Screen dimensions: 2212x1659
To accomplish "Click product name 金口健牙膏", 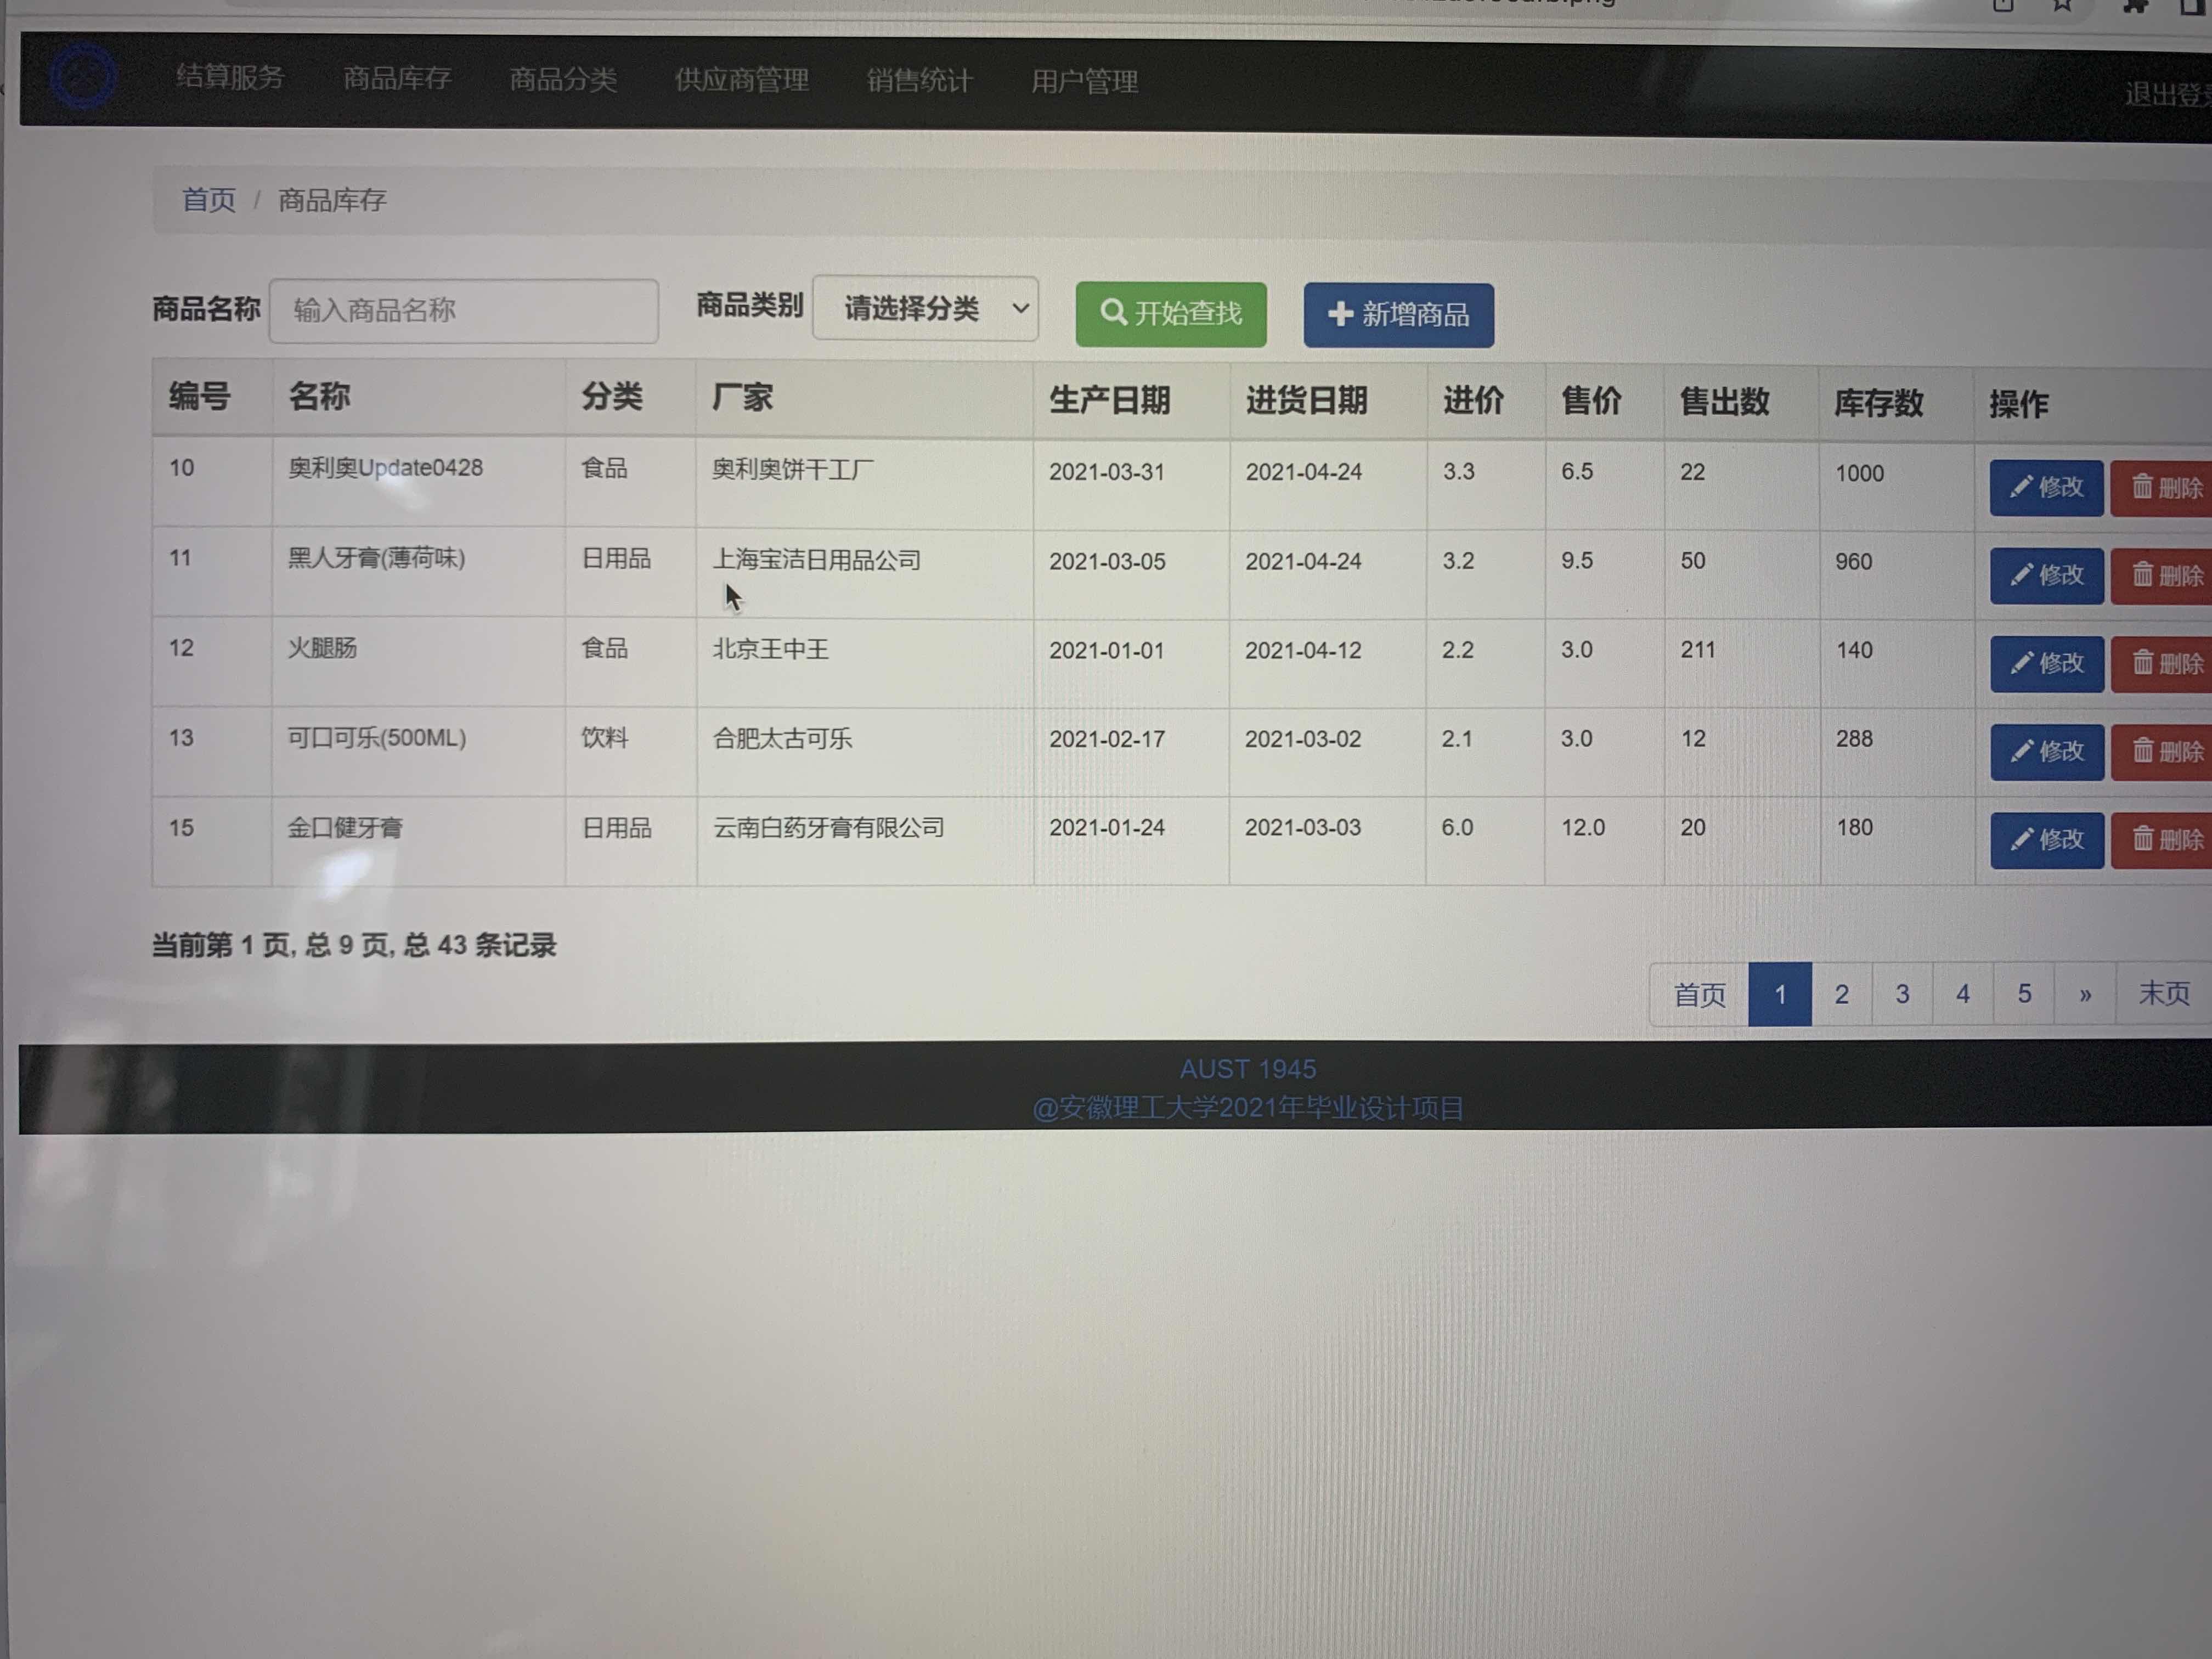I will [345, 828].
